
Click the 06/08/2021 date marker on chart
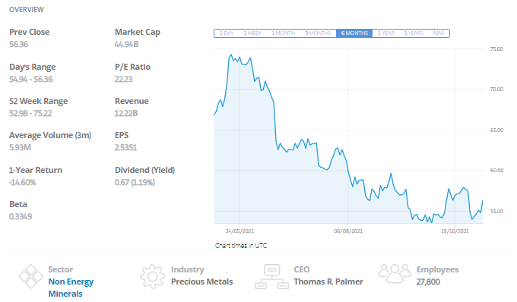tap(348, 231)
